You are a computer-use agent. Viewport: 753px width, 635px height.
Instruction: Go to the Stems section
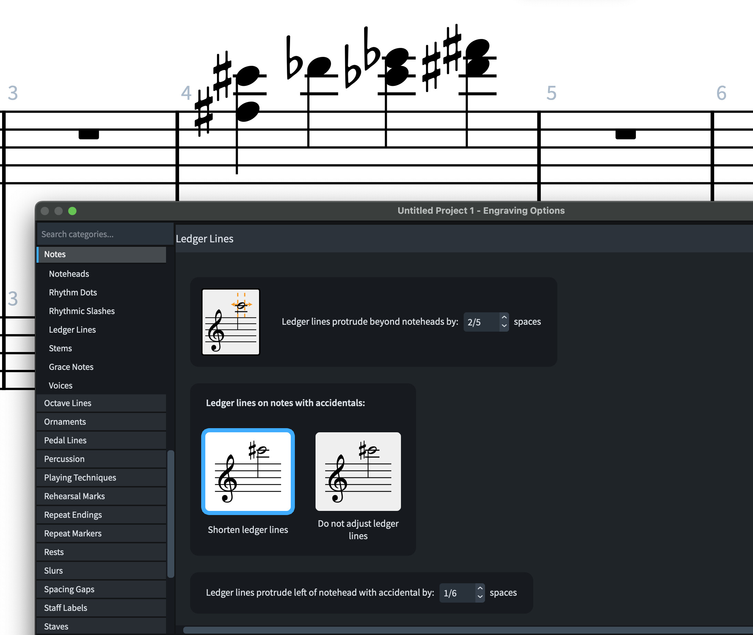tap(60, 348)
